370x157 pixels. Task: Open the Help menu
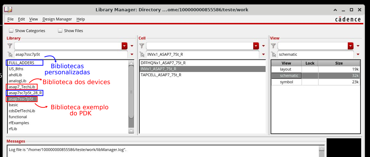(80, 19)
